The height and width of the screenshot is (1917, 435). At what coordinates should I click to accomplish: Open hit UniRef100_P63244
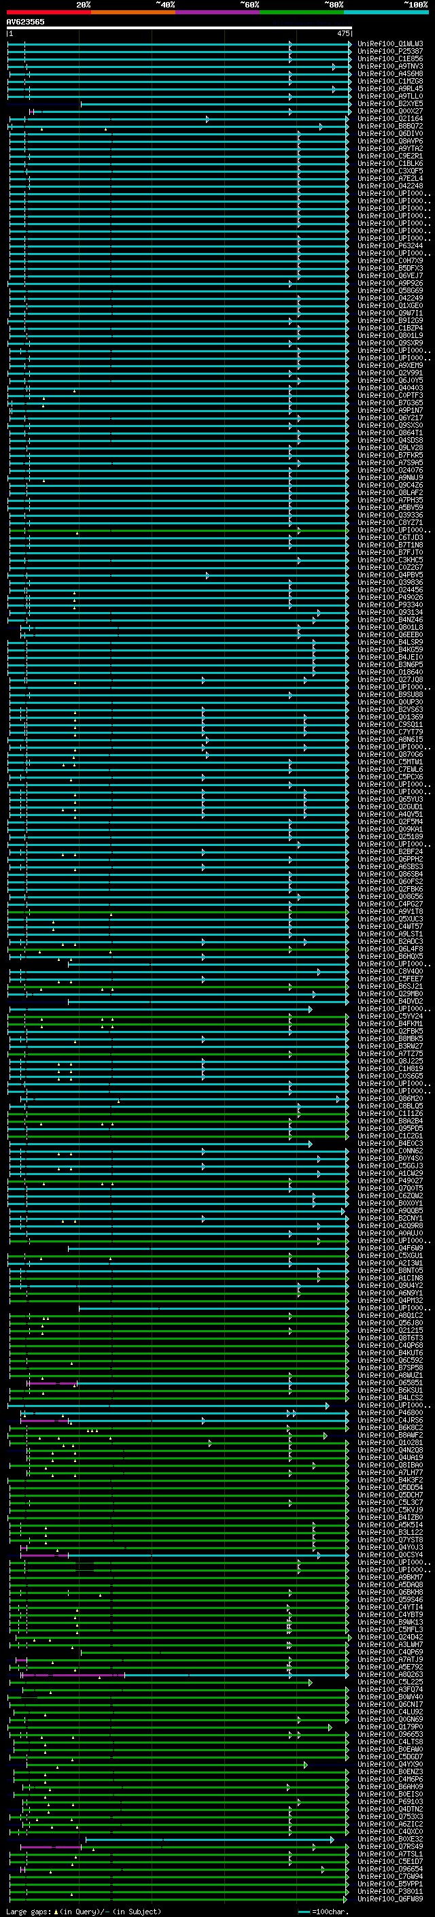click(x=390, y=245)
